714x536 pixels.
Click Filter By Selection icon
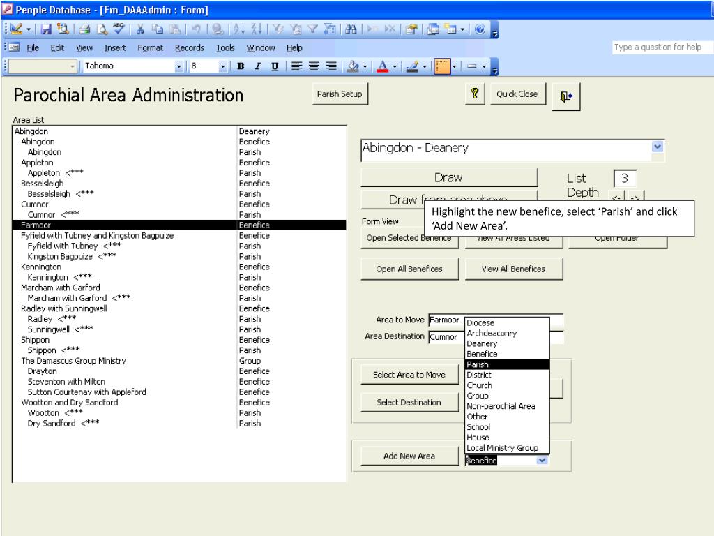[x=278, y=29]
